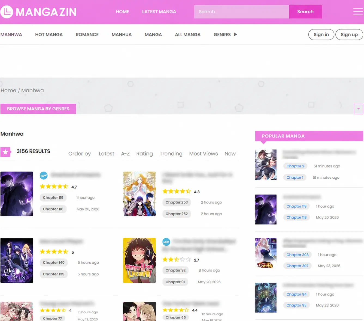Image resolution: width=364 pixels, height=321 pixels.
Task: Open the MANHWA category
Action: (x=11, y=35)
